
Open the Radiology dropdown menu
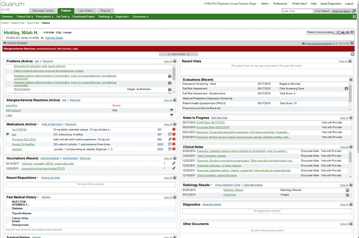(105, 17)
